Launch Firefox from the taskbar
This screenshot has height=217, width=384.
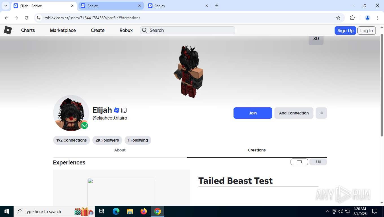tap(144, 211)
